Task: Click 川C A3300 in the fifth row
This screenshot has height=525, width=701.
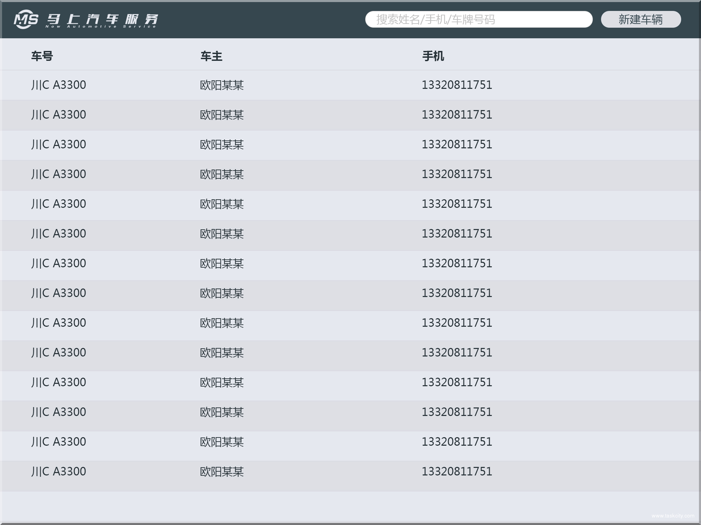Action: click(x=58, y=204)
